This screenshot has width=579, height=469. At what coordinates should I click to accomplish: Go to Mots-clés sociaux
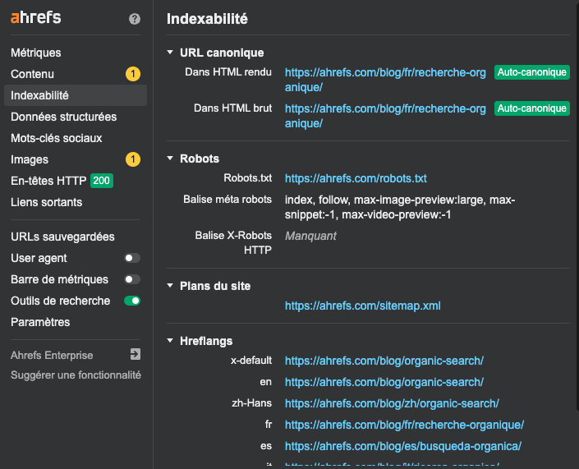(56, 138)
